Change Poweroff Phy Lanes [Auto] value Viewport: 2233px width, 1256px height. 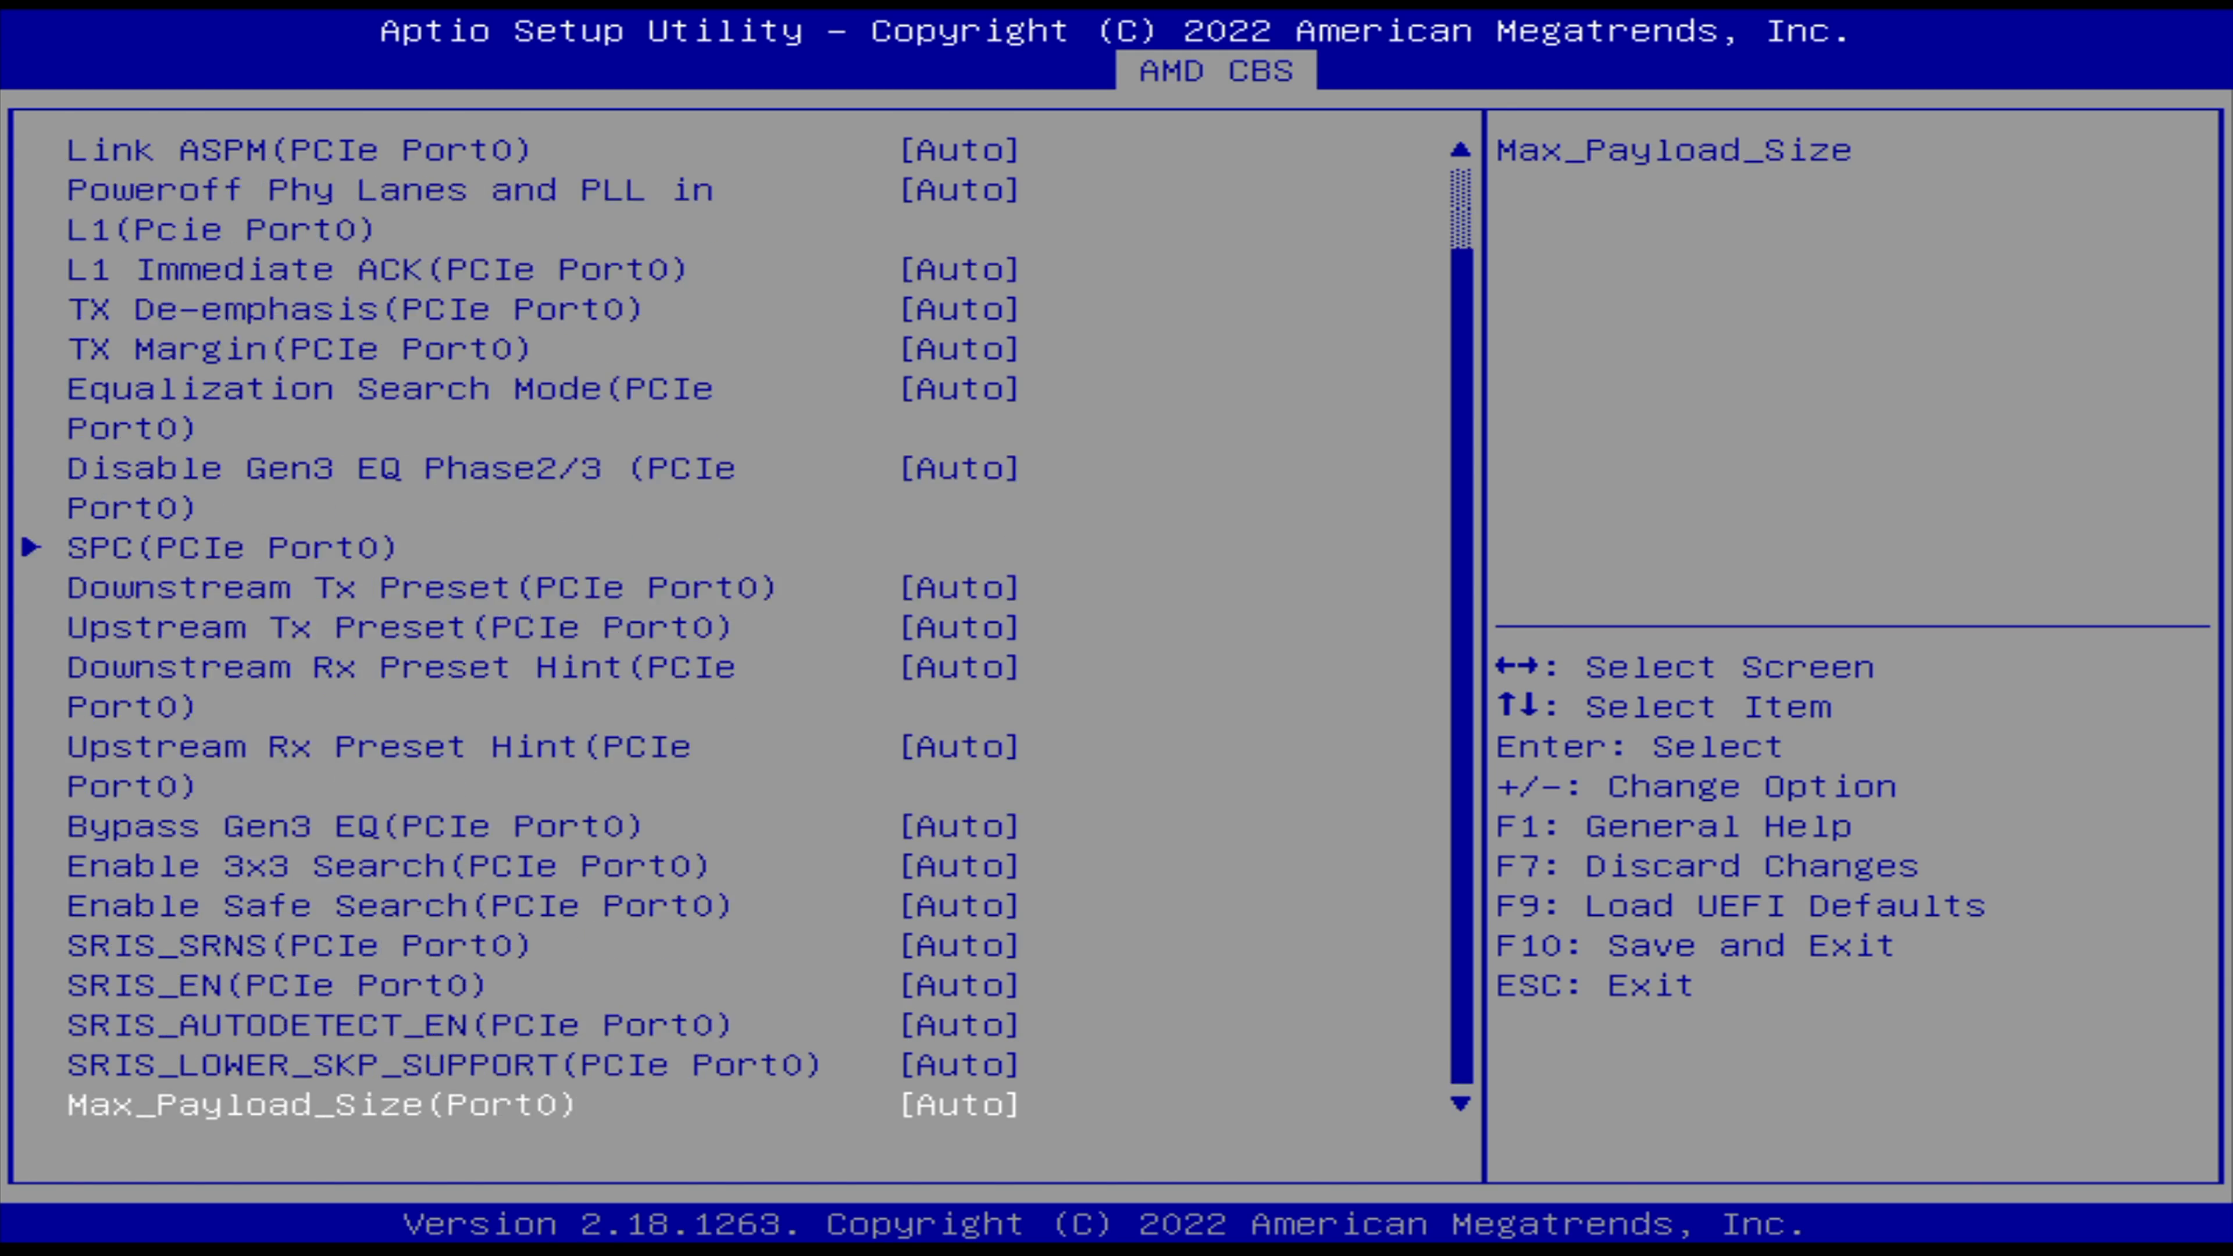coord(959,190)
